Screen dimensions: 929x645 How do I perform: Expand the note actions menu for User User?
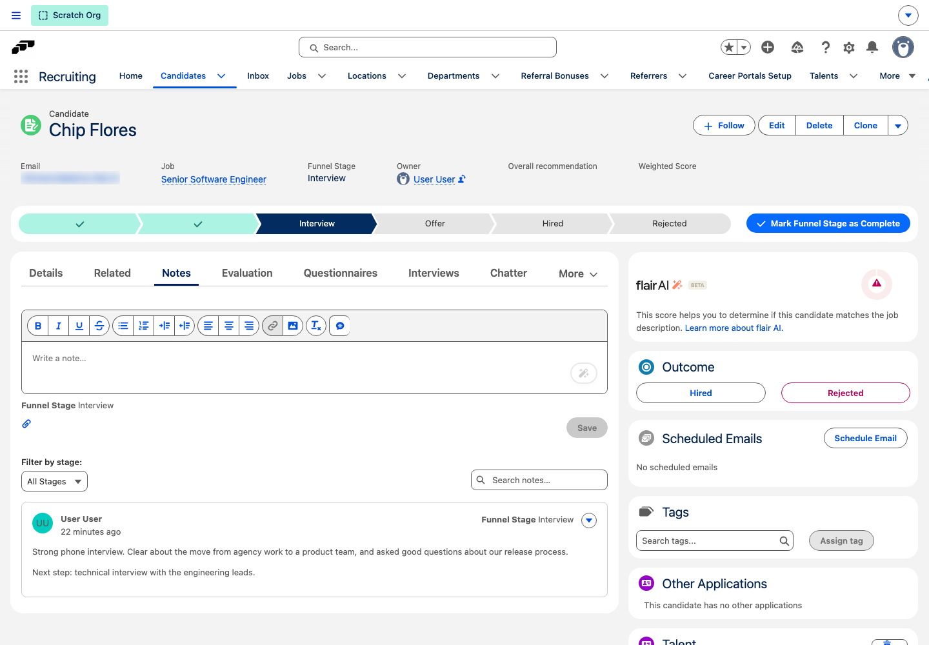coord(589,521)
